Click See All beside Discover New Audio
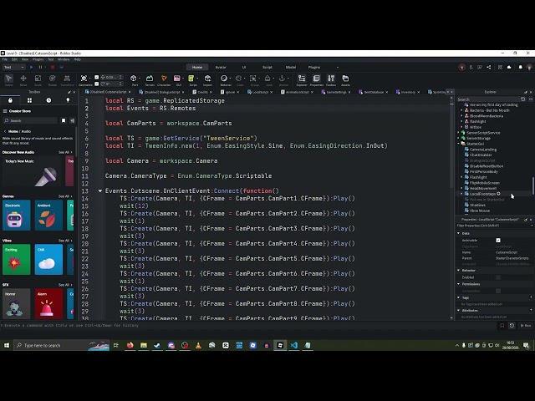535x401 pixels. tap(65, 152)
